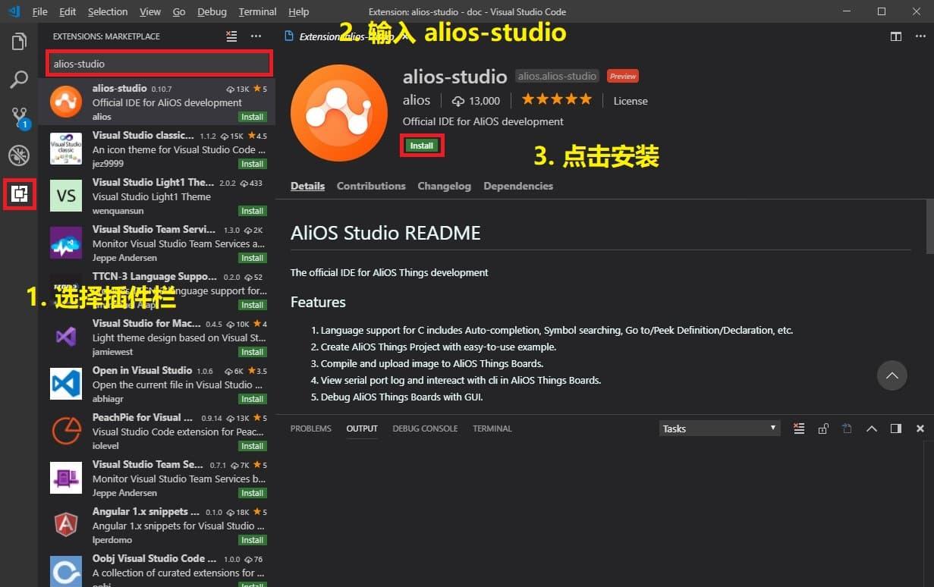Open the Terminal menu
Image resolution: width=934 pixels, height=587 pixels.
click(x=257, y=11)
